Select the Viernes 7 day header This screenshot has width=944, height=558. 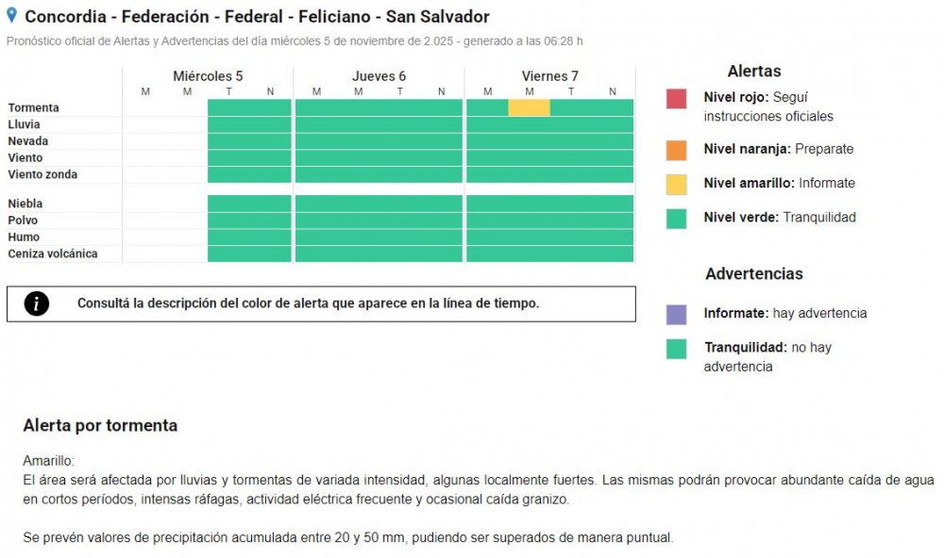click(x=549, y=76)
